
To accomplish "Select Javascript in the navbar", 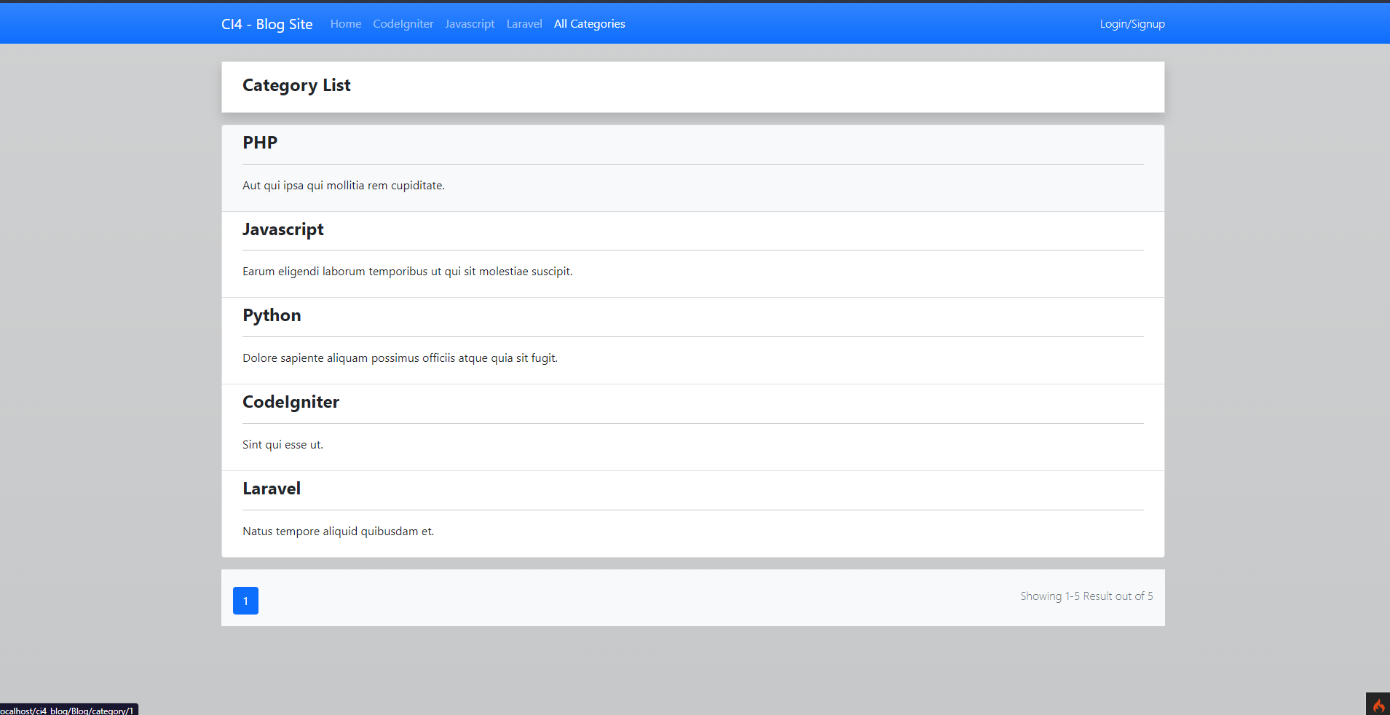I will tap(470, 24).
